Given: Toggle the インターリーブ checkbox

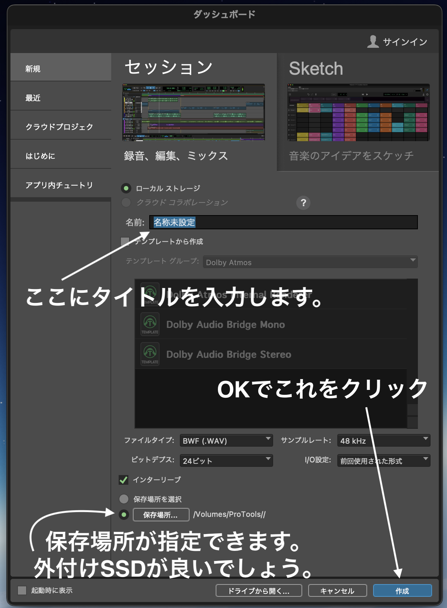Looking at the screenshot, I should coord(124,480).
